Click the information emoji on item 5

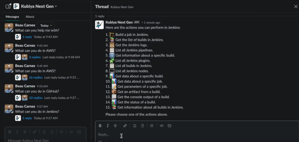[112, 55]
